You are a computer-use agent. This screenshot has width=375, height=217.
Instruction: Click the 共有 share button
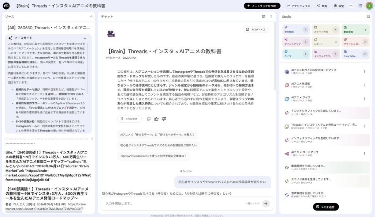point(322,6)
